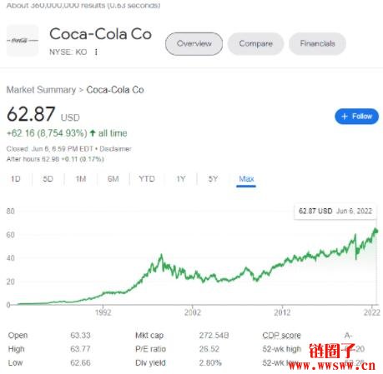383x374 pixels.
Task: Select the Max time range
Action: click(x=246, y=179)
